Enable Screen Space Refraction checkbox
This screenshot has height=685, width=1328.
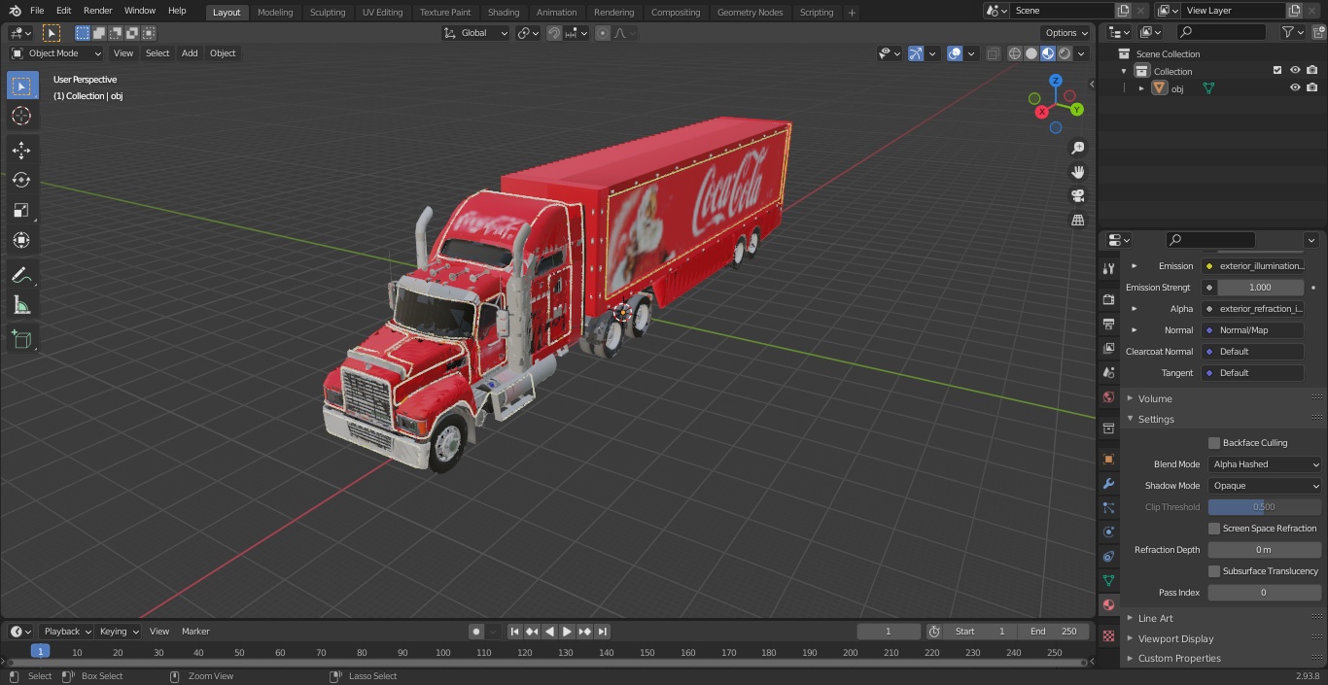coord(1214,529)
